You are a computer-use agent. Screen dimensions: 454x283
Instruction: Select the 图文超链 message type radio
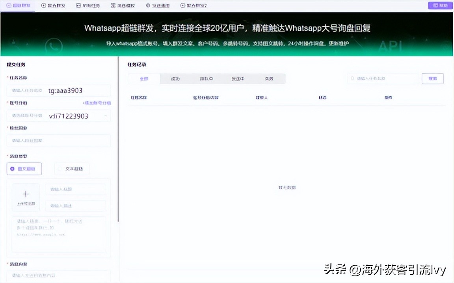click(13, 169)
